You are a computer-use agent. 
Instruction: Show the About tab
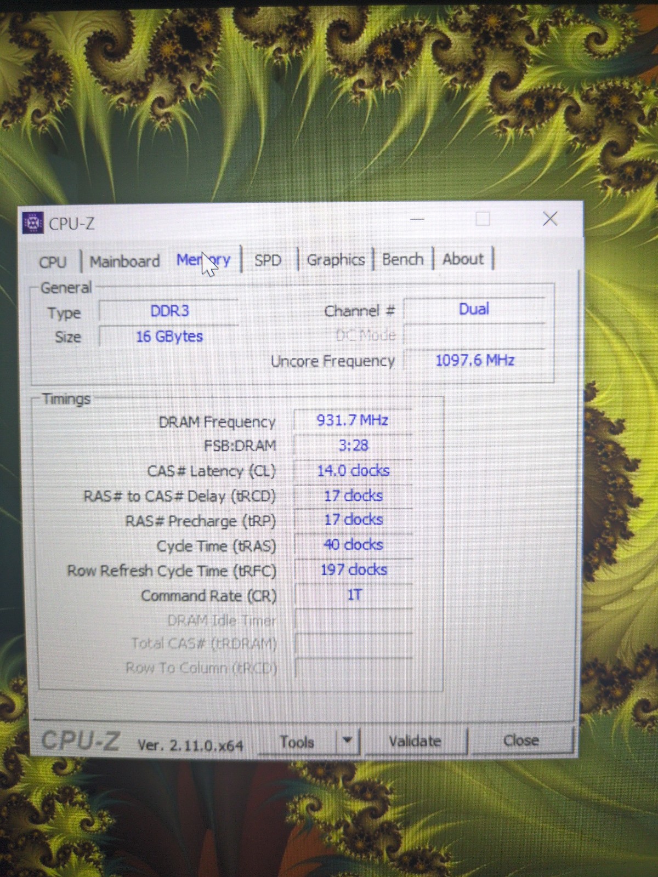(x=463, y=259)
